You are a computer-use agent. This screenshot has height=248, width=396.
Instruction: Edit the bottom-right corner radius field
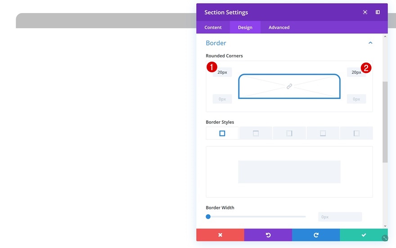click(x=356, y=99)
